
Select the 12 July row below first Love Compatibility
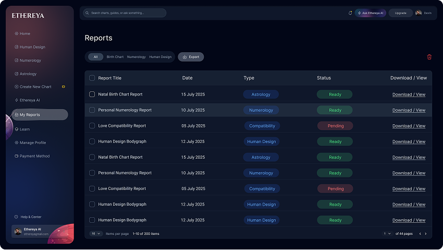click(x=92, y=141)
